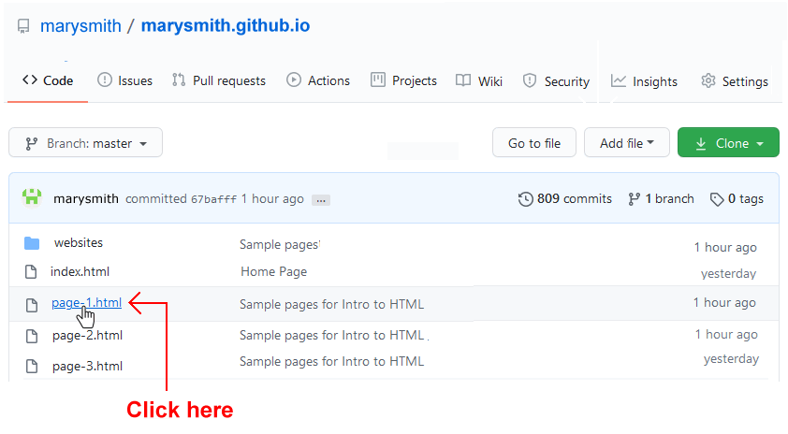Open the green Clone dropdown
788x434 pixels.
[728, 143]
